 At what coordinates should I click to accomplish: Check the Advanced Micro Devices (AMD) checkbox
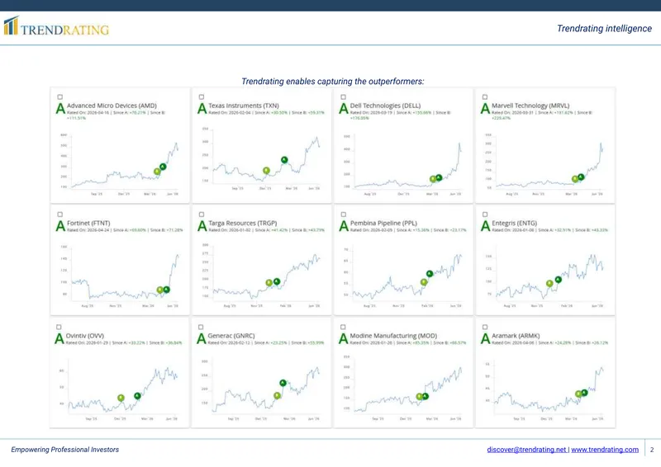59,97
